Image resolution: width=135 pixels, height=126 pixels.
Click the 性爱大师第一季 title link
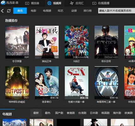tap(76, 102)
